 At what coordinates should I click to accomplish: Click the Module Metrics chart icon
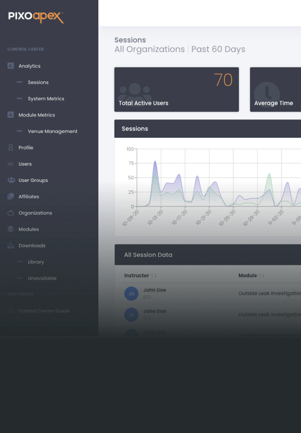pyautogui.click(x=11, y=115)
